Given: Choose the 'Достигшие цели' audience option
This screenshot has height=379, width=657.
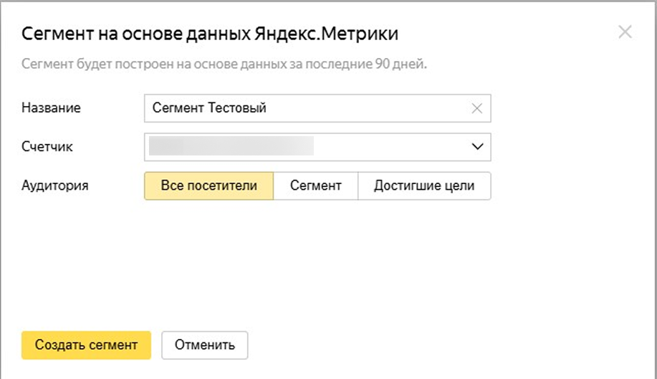Looking at the screenshot, I should (424, 186).
